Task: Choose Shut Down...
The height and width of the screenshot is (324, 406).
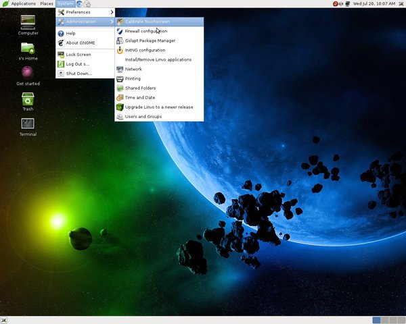Action: tap(85, 74)
